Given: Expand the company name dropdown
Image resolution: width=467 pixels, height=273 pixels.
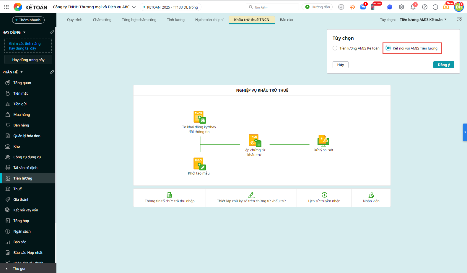Looking at the screenshot, I should click(x=134, y=7).
